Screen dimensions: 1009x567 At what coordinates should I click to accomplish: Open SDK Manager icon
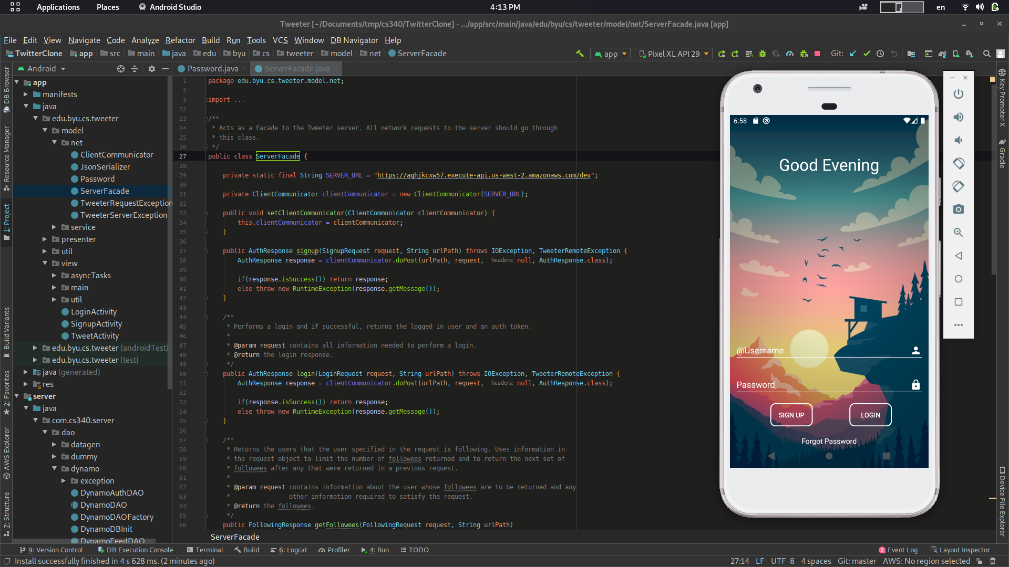click(970, 54)
